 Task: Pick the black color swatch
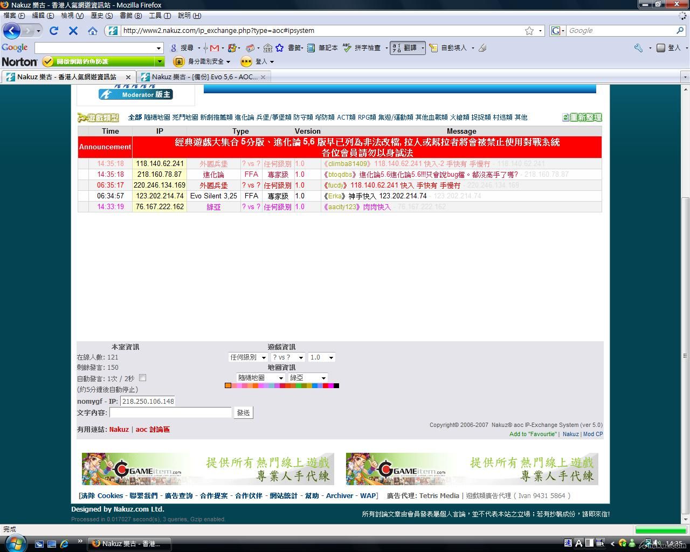(336, 385)
